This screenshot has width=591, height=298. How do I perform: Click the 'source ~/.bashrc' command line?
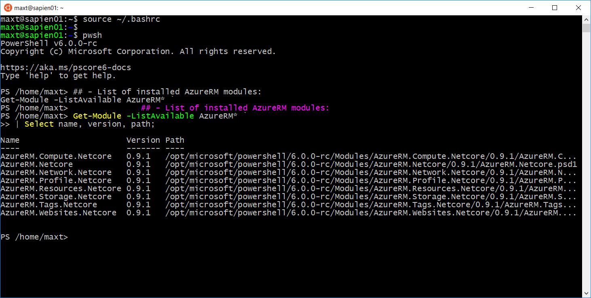(x=122, y=19)
